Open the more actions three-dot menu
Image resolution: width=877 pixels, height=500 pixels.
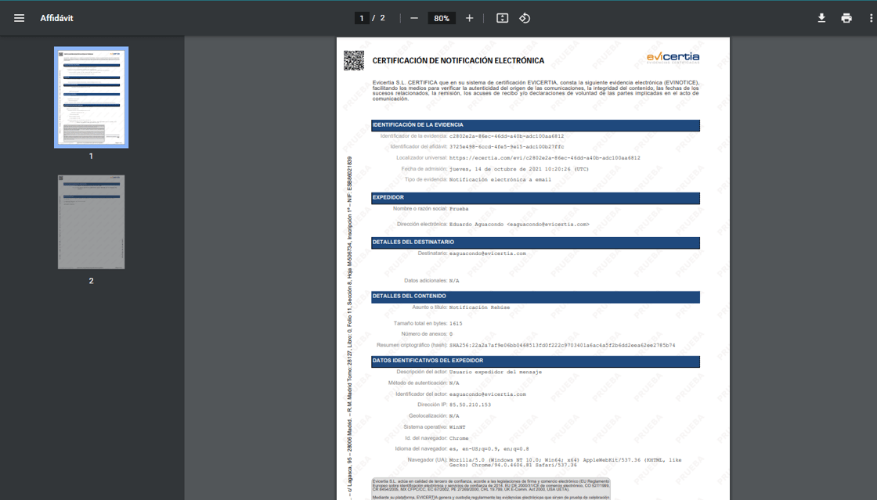(871, 18)
